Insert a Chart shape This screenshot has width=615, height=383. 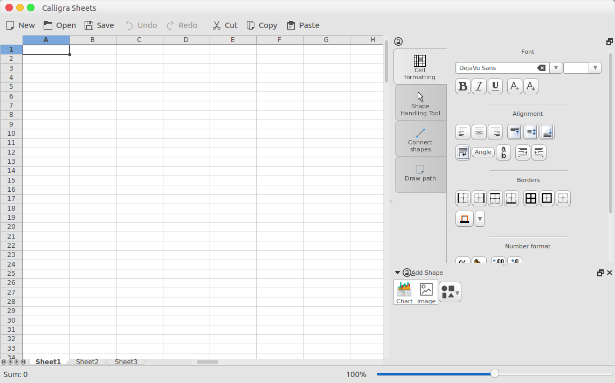point(404,293)
